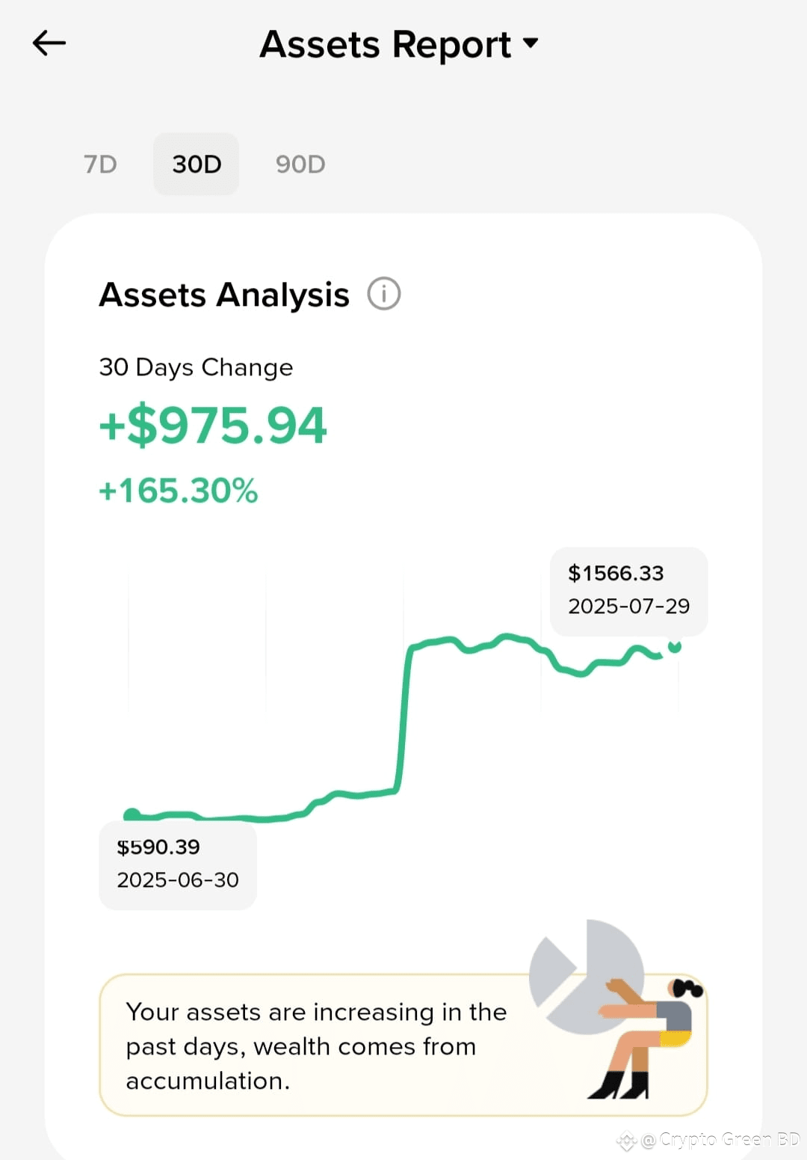Switch to the 90D tab
The width and height of the screenshot is (807, 1160).
pos(300,164)
